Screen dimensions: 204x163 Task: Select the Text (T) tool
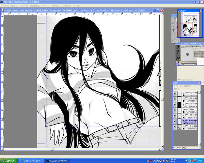click(x=174, y=30)
